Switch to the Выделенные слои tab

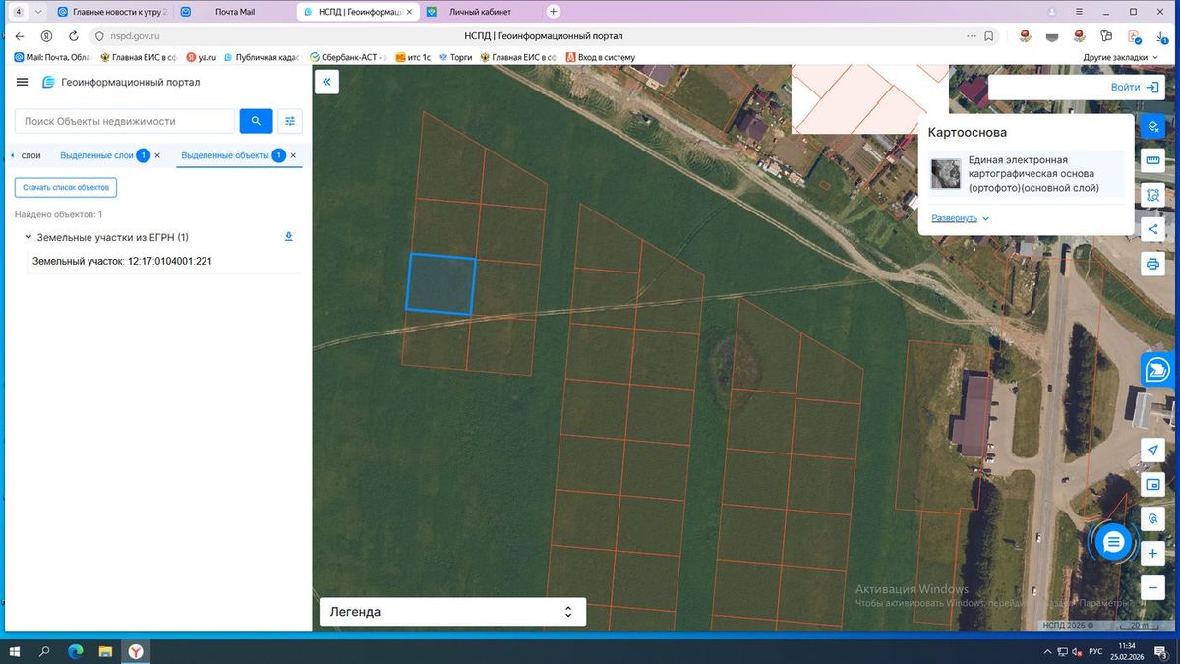96,155
